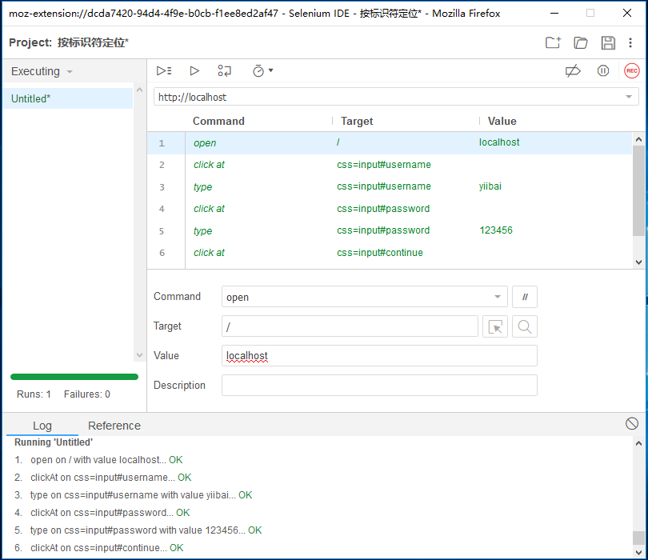Select the Untitled* test case
The image size is (648, 560).
pos(68,98)
